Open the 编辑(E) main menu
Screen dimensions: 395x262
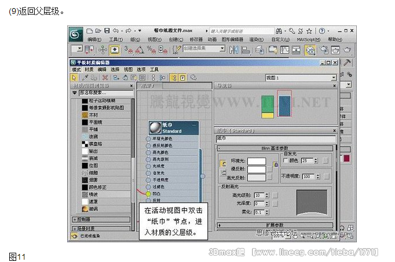pyautogui.click(x=94, y=39)
